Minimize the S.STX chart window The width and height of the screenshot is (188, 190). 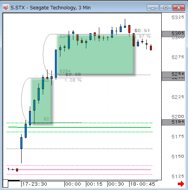(x=153, y=7)
